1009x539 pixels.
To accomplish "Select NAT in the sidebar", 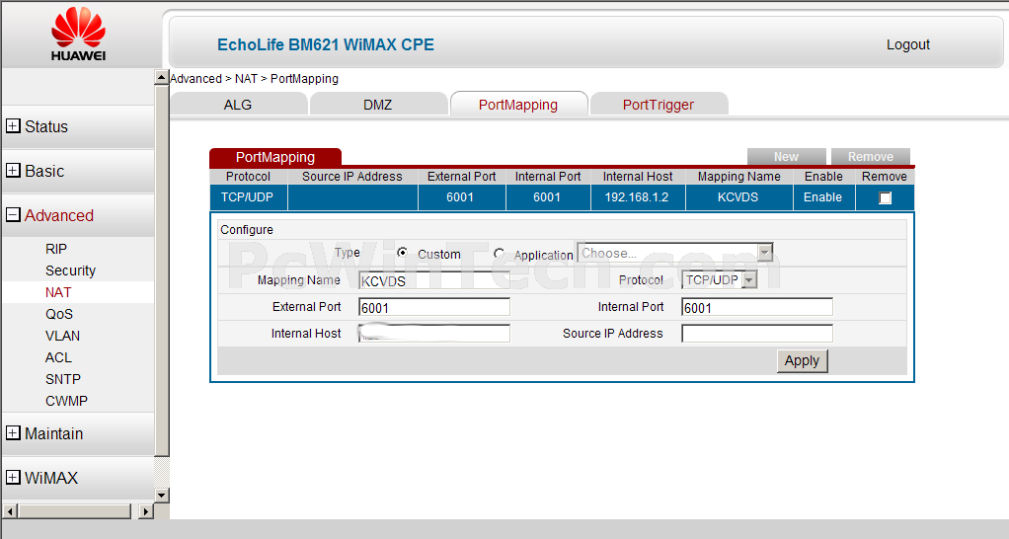I will click(58, 292).
